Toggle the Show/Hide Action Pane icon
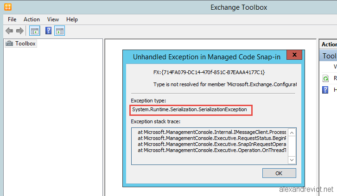The width and height of the screenshot is (337, 196). (59, 31)
